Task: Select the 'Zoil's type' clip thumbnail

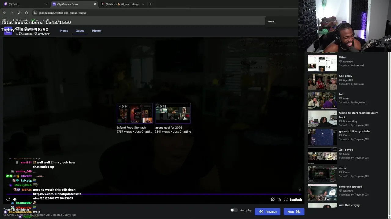Action: [322, 156]
